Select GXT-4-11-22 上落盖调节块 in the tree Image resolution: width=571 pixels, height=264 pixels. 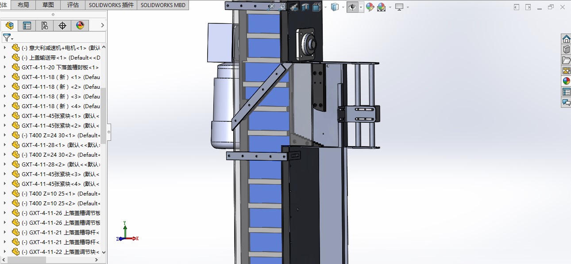coord(61,252)
